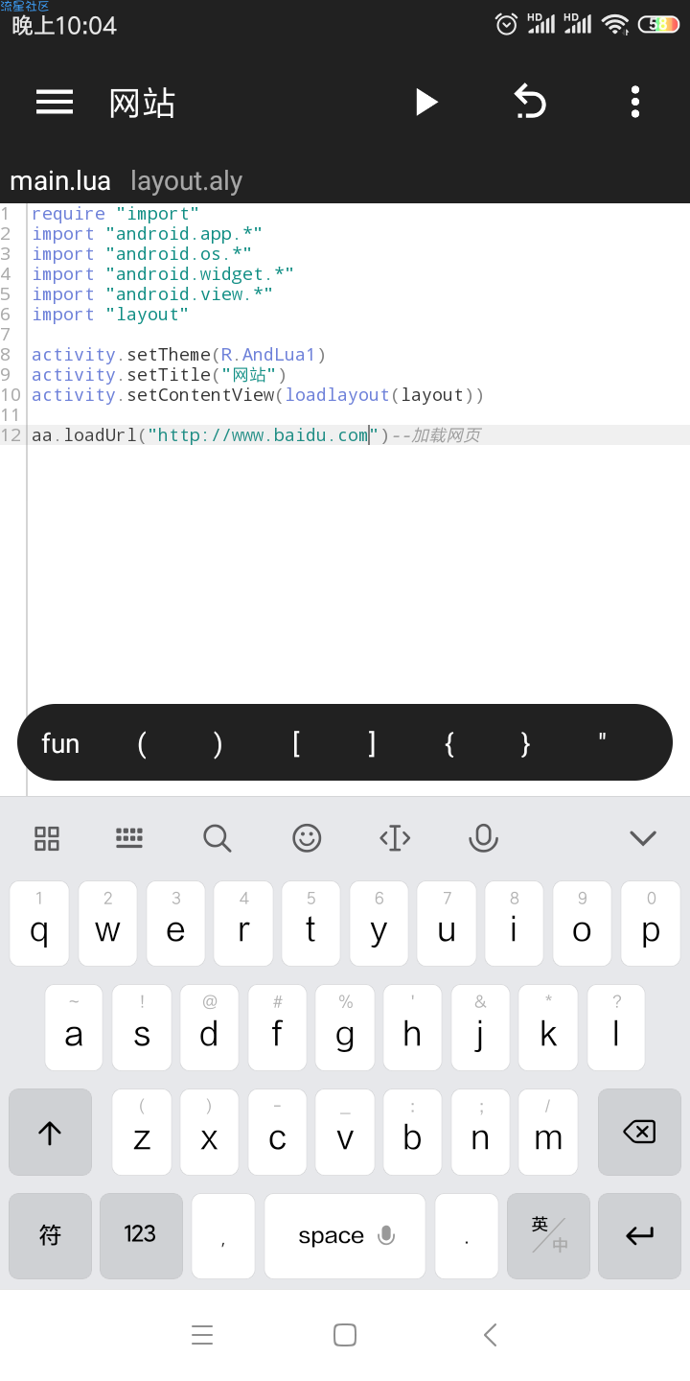
Task: Open the emoji smiley panel
Action: pyautogui.click(x=307, y=838)
